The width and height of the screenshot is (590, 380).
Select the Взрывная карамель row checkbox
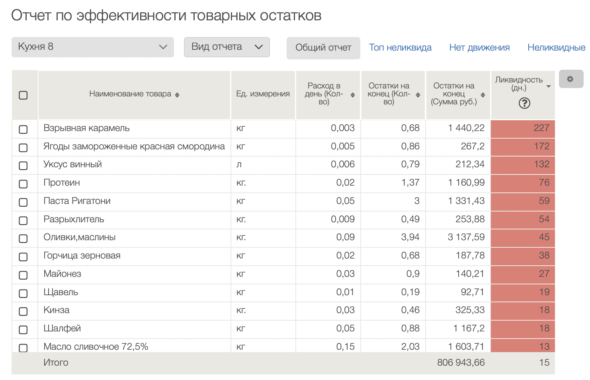click(x=23, y=129)
